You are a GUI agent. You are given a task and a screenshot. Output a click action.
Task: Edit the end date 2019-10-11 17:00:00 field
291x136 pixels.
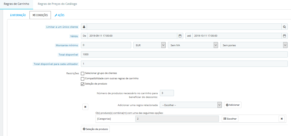[x=237, y=36]
